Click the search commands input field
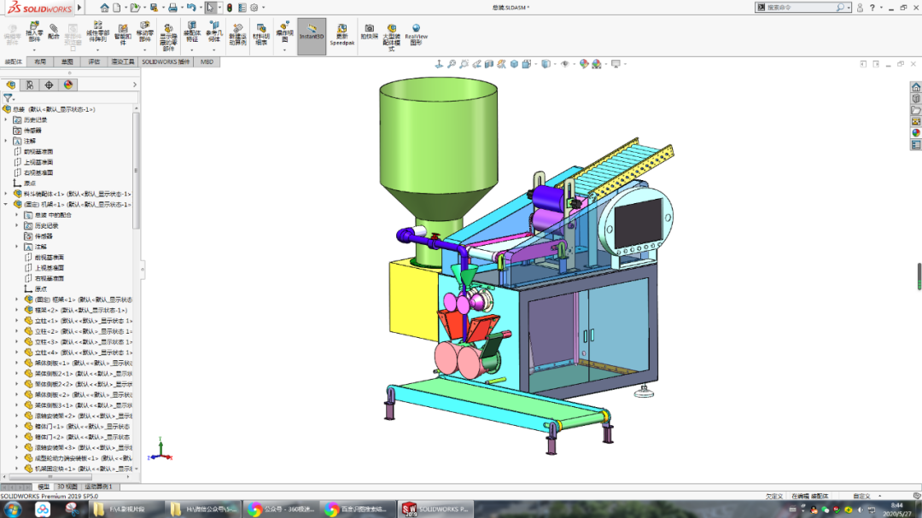This screenshot has height=518, width=922. (800, 8)
